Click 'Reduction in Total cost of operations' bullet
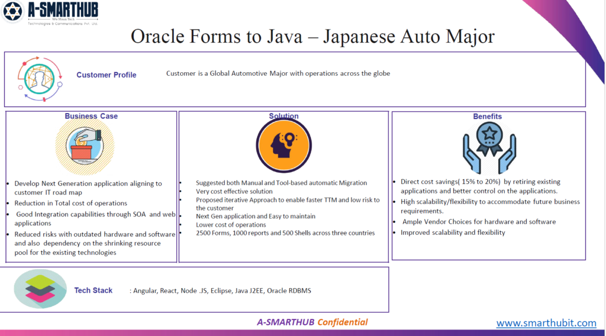 point(71,203)
